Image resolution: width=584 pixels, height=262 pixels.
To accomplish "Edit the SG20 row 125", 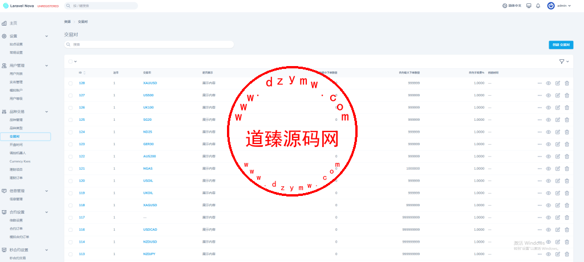I will (x=558, y=120).
